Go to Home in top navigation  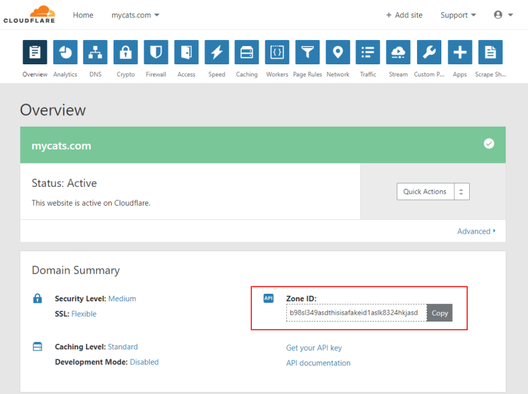(83, 15)
